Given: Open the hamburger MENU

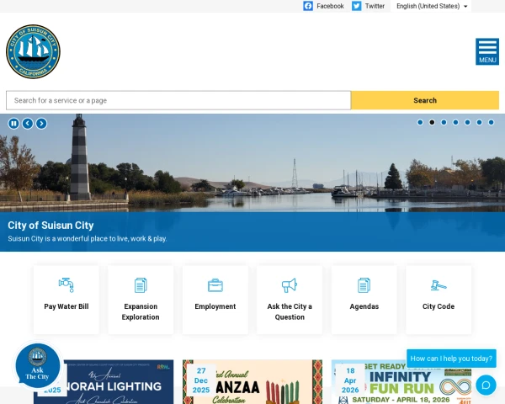Looking at the screenshot, I should coord(486,51).
